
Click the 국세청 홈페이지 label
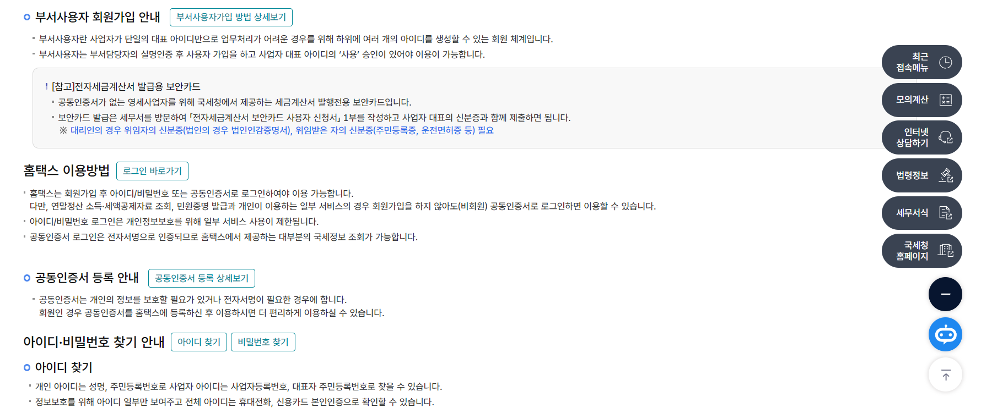point(912,251)
